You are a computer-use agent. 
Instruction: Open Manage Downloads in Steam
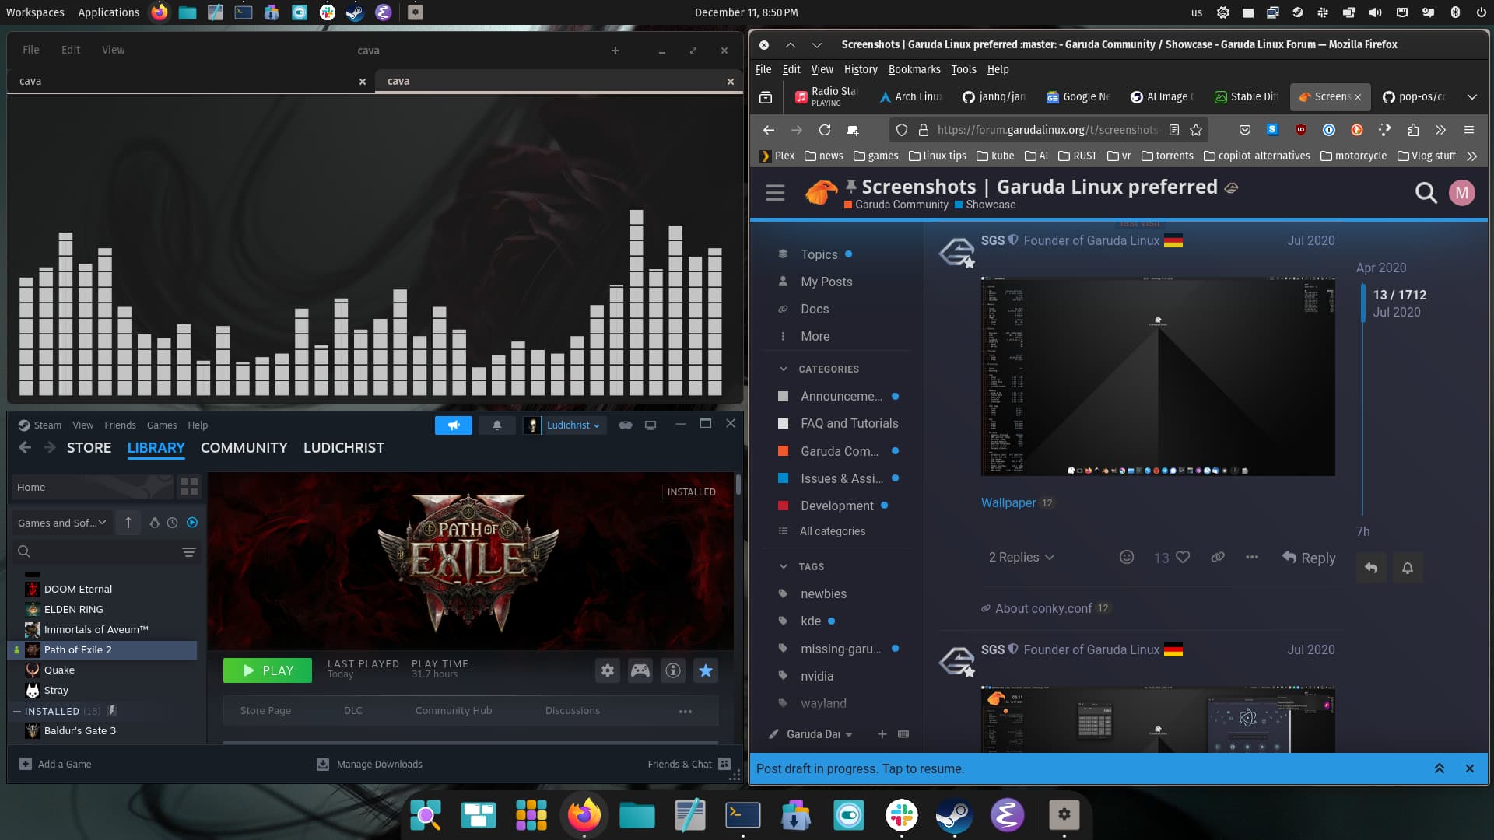pyautogui.click(x=370, y=765)
